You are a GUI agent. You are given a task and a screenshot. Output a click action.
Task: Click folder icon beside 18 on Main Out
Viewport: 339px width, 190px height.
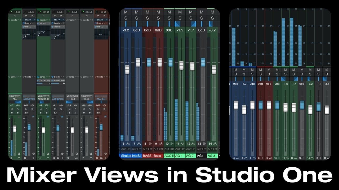pos(101,158)
